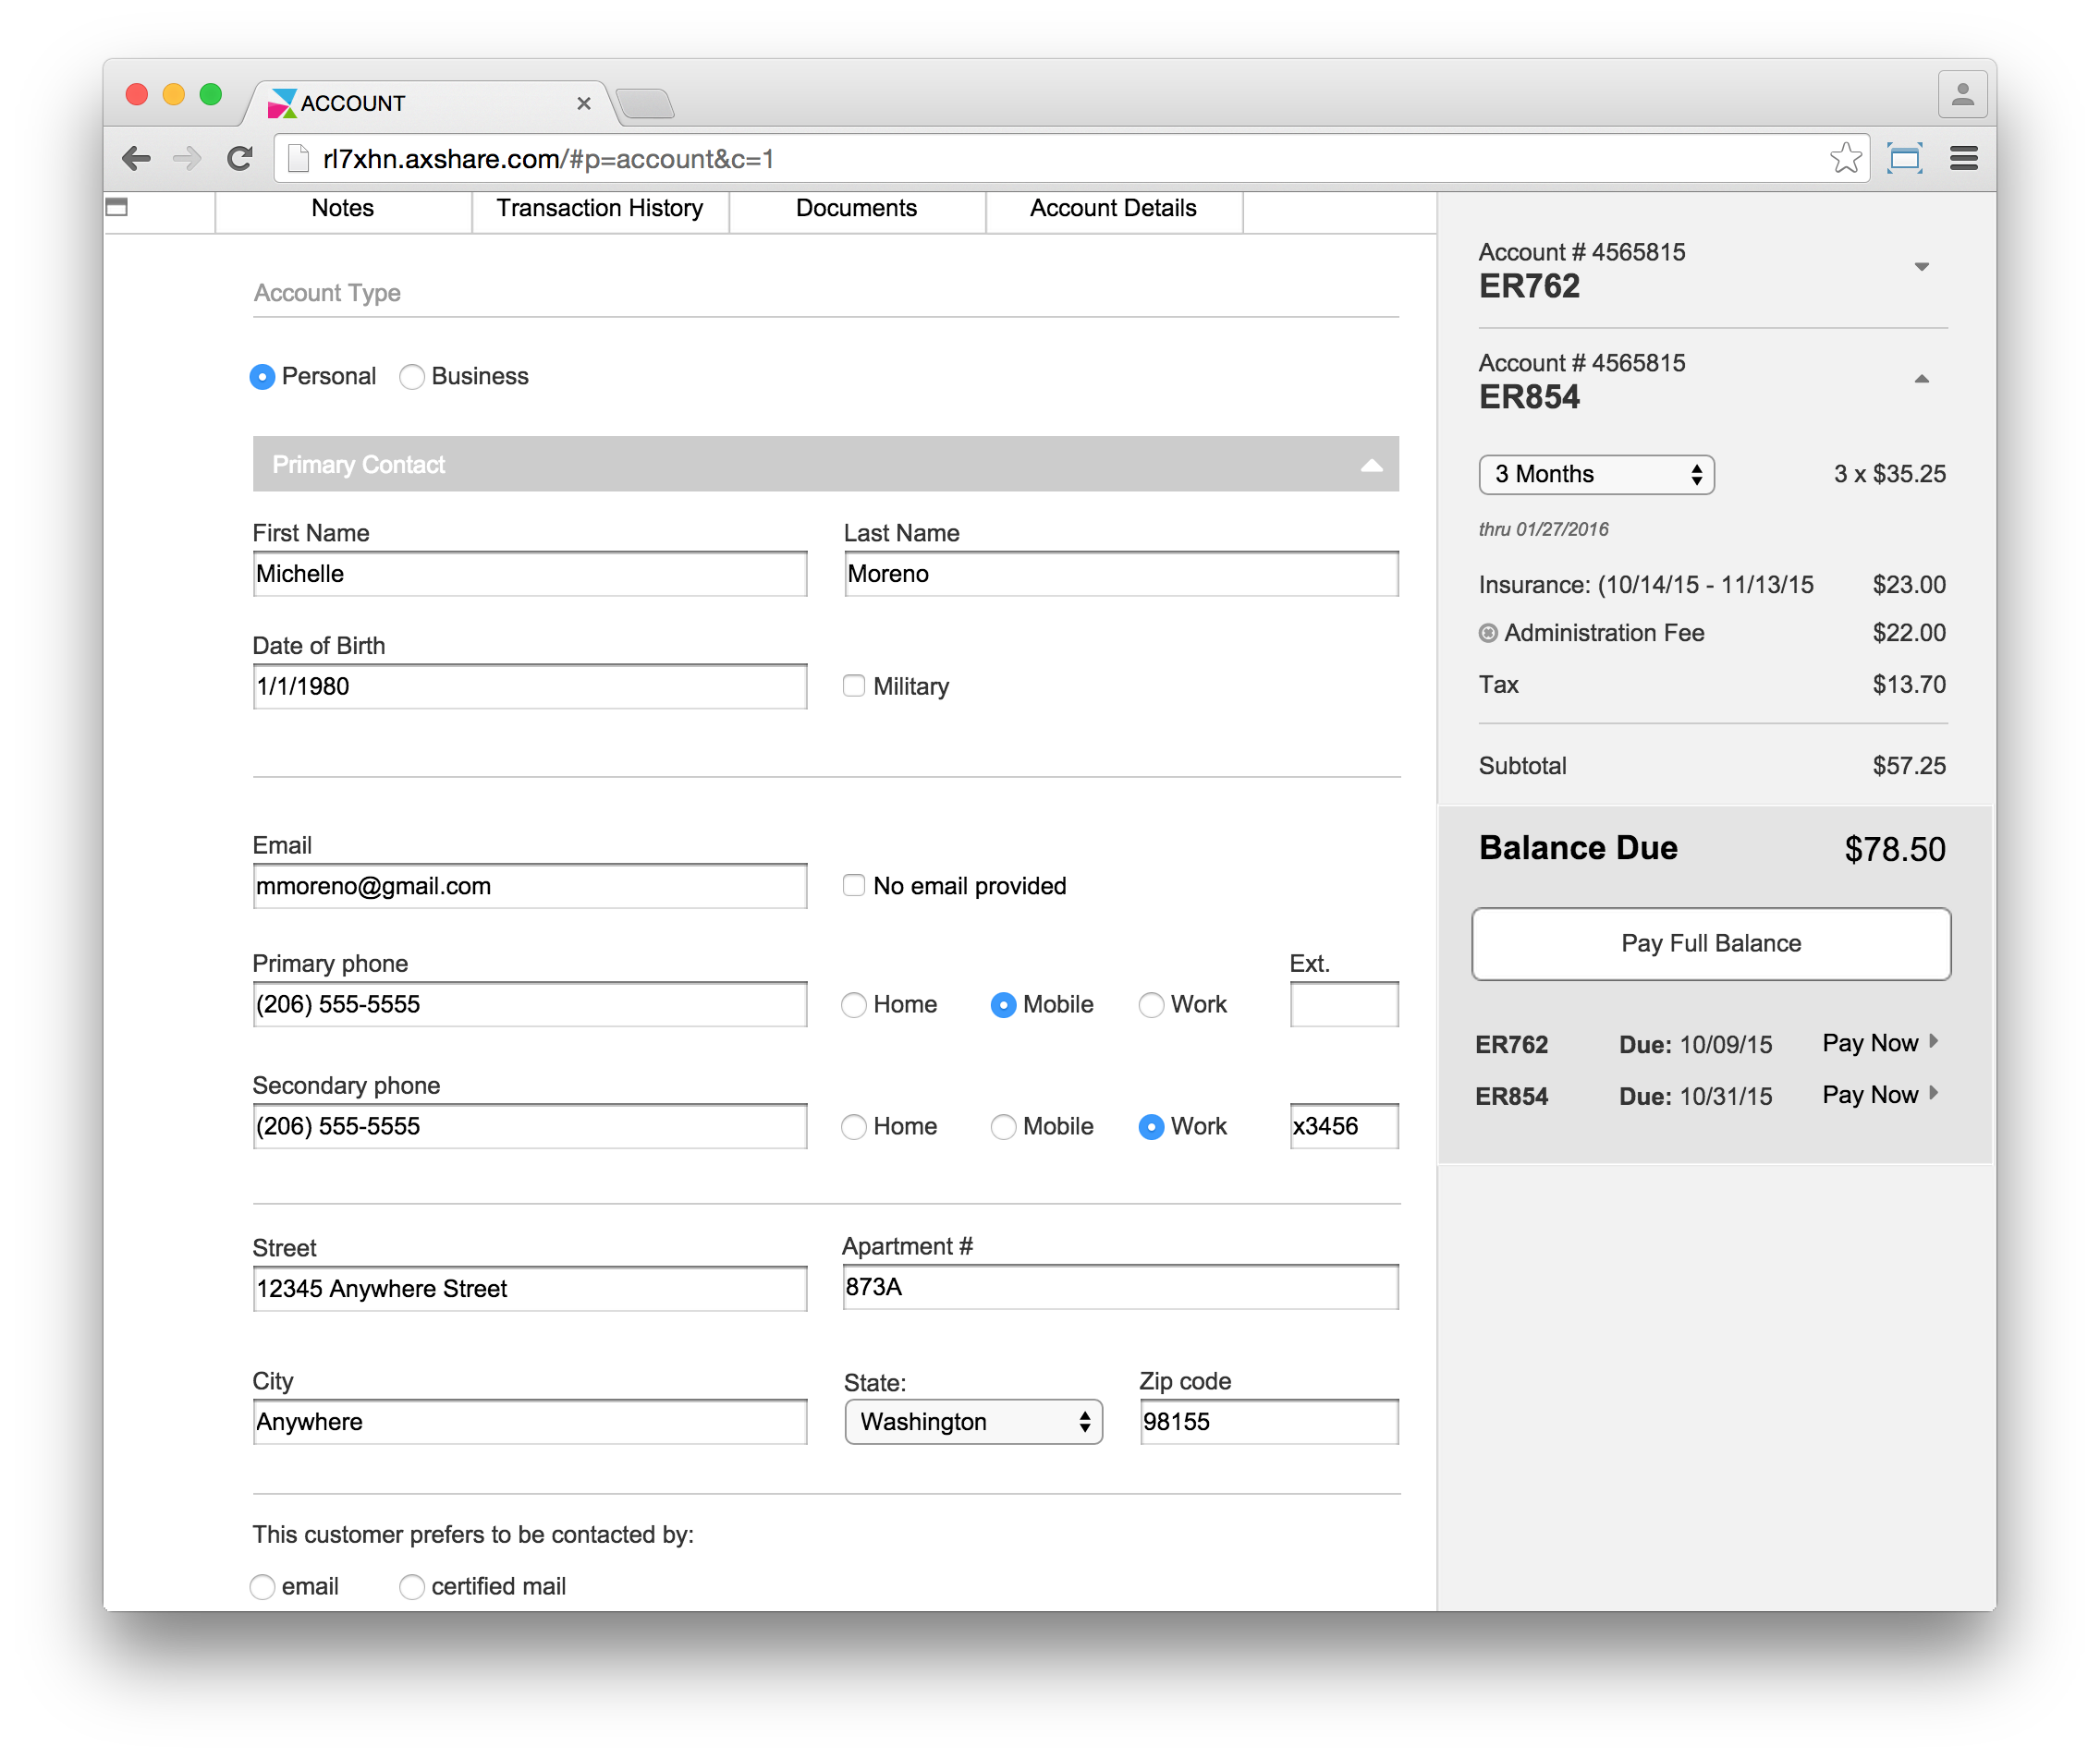Expand the ER762 account arrow
Screen dimensions: 2100x1759
[x=1921, y=267]
